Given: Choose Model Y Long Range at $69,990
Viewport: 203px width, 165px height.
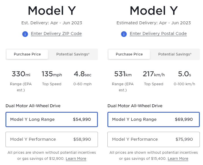Looking at the screenshot, I should coord(154,119).
